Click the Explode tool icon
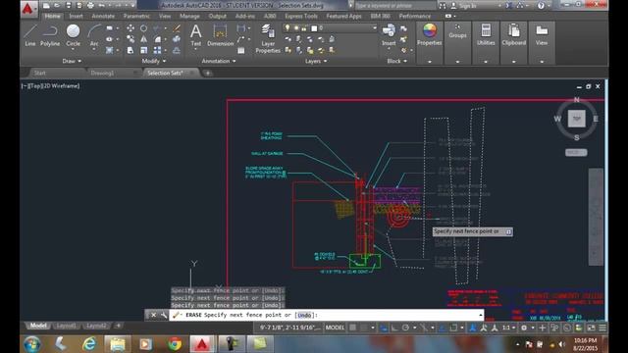 177,39
